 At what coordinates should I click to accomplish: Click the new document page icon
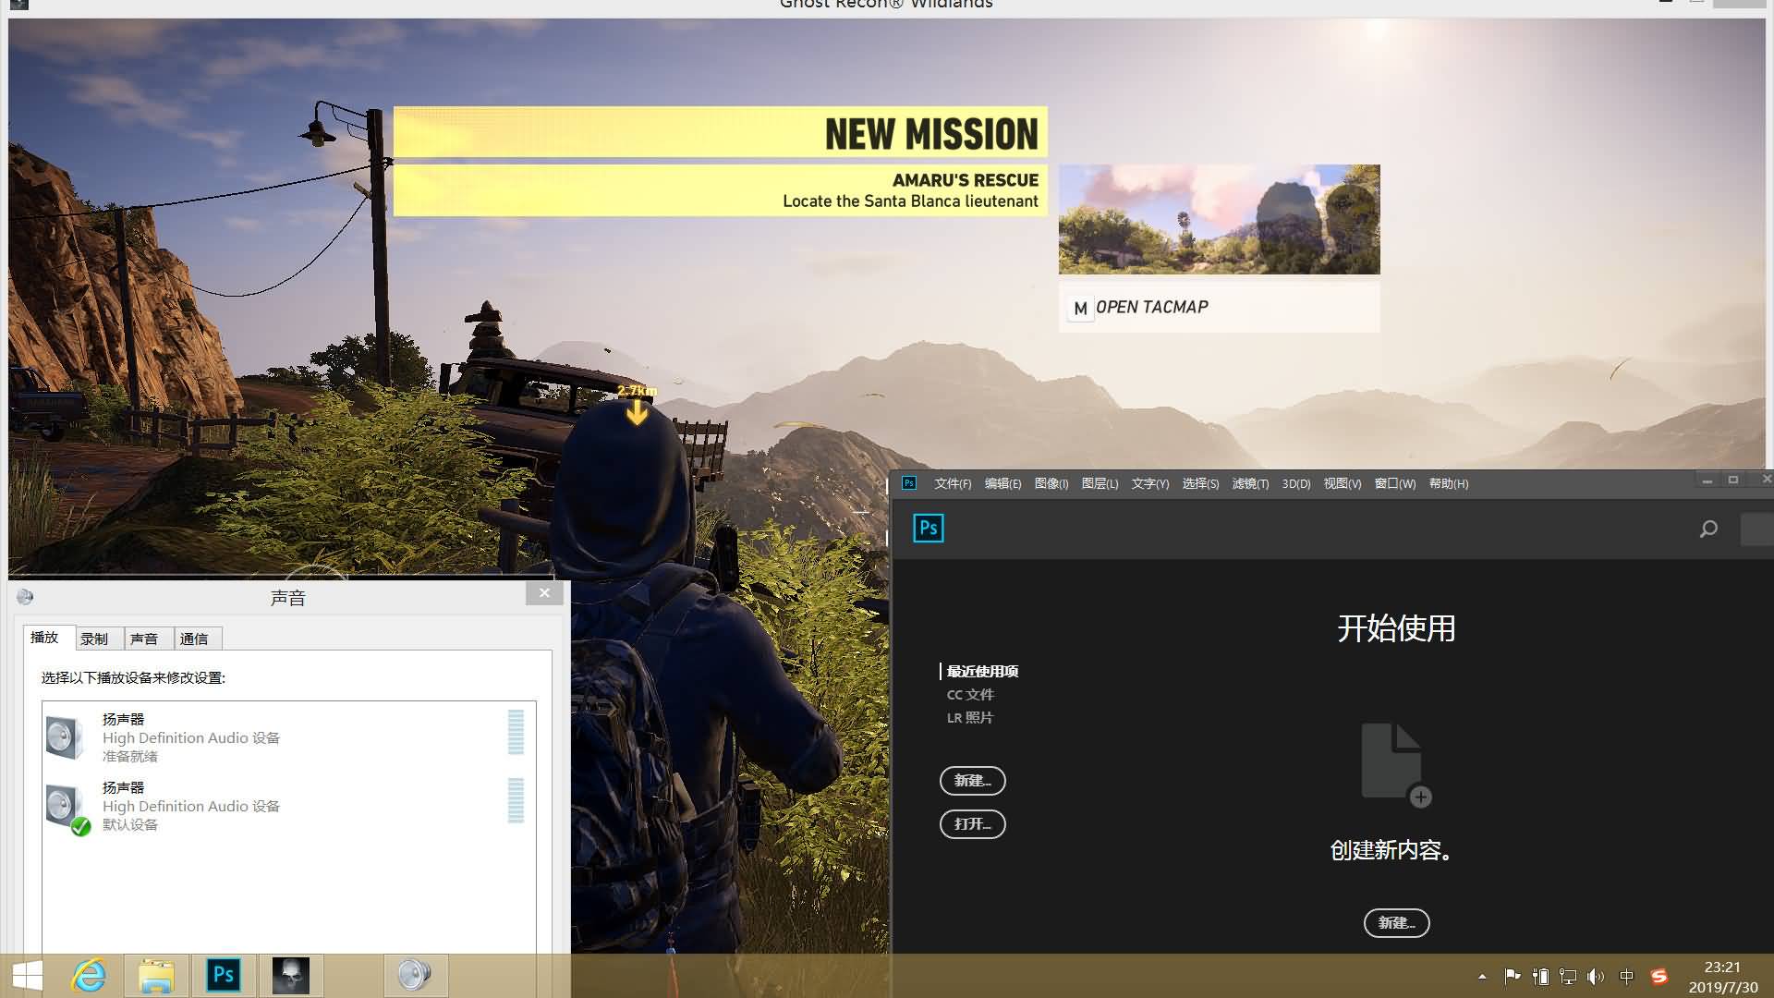1395,764
